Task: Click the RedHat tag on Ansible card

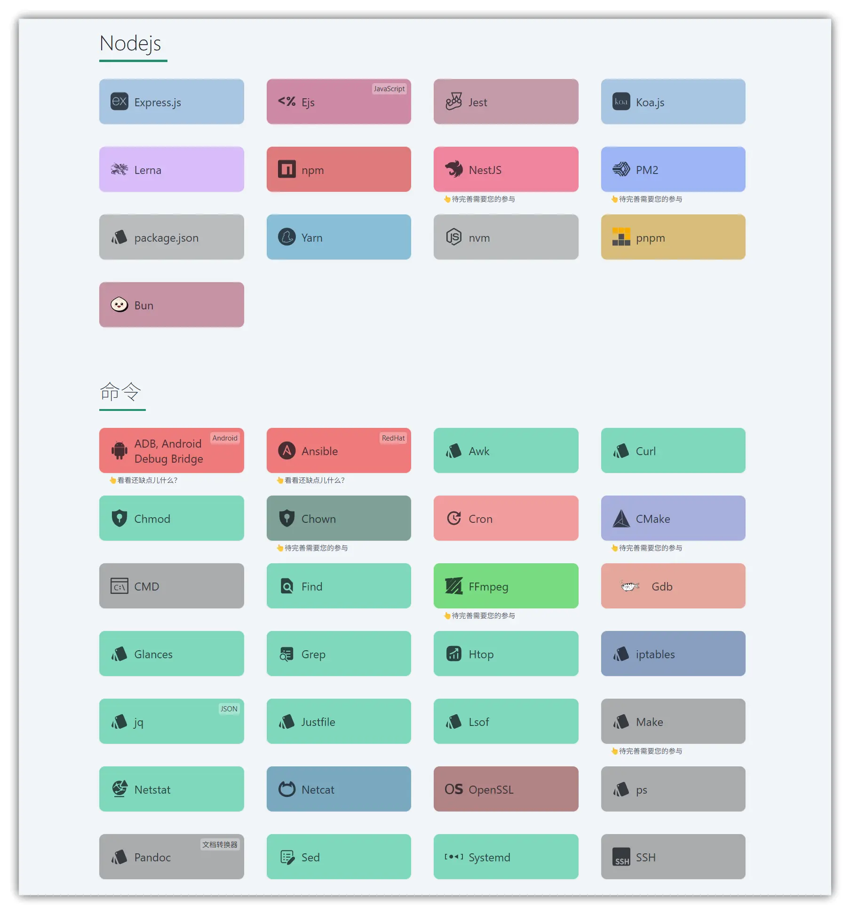Action: (393, 438)
